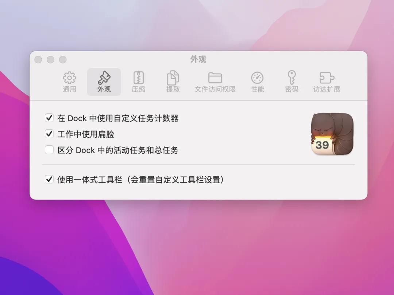394x295 pixels.
Task: Toggle the 使用一体式工具栏 unified toolbar checkbox
Action: 49,179
